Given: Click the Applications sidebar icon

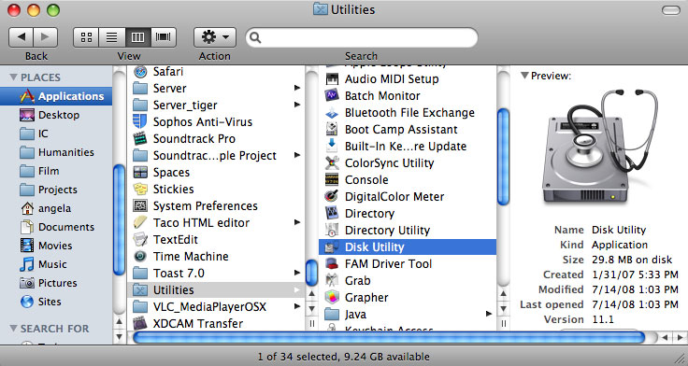Looking at the screenshot, I should [x=27, y=96].
